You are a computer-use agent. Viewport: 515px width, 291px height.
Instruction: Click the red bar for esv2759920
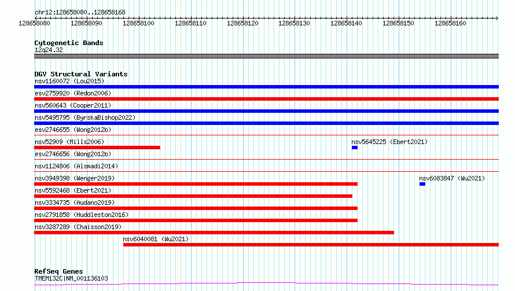266,99
